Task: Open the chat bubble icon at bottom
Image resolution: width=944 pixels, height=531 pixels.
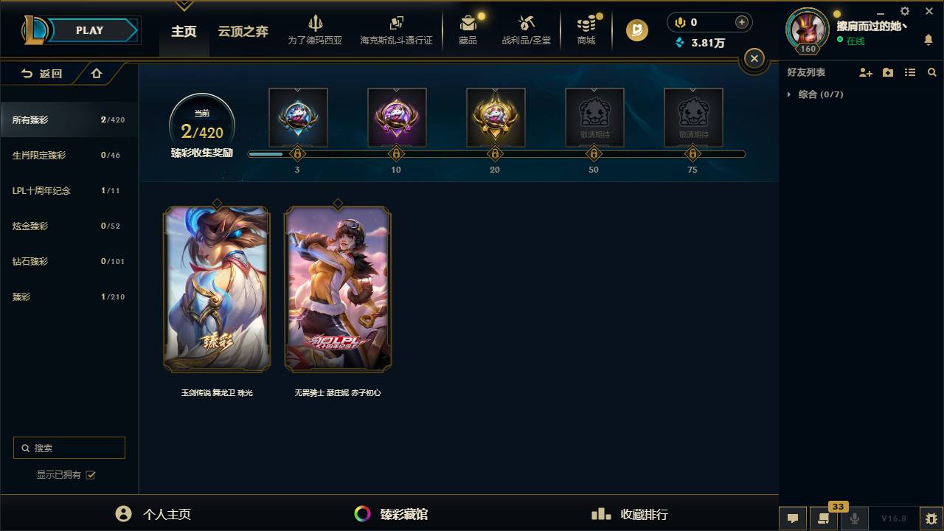Action: 793,518
